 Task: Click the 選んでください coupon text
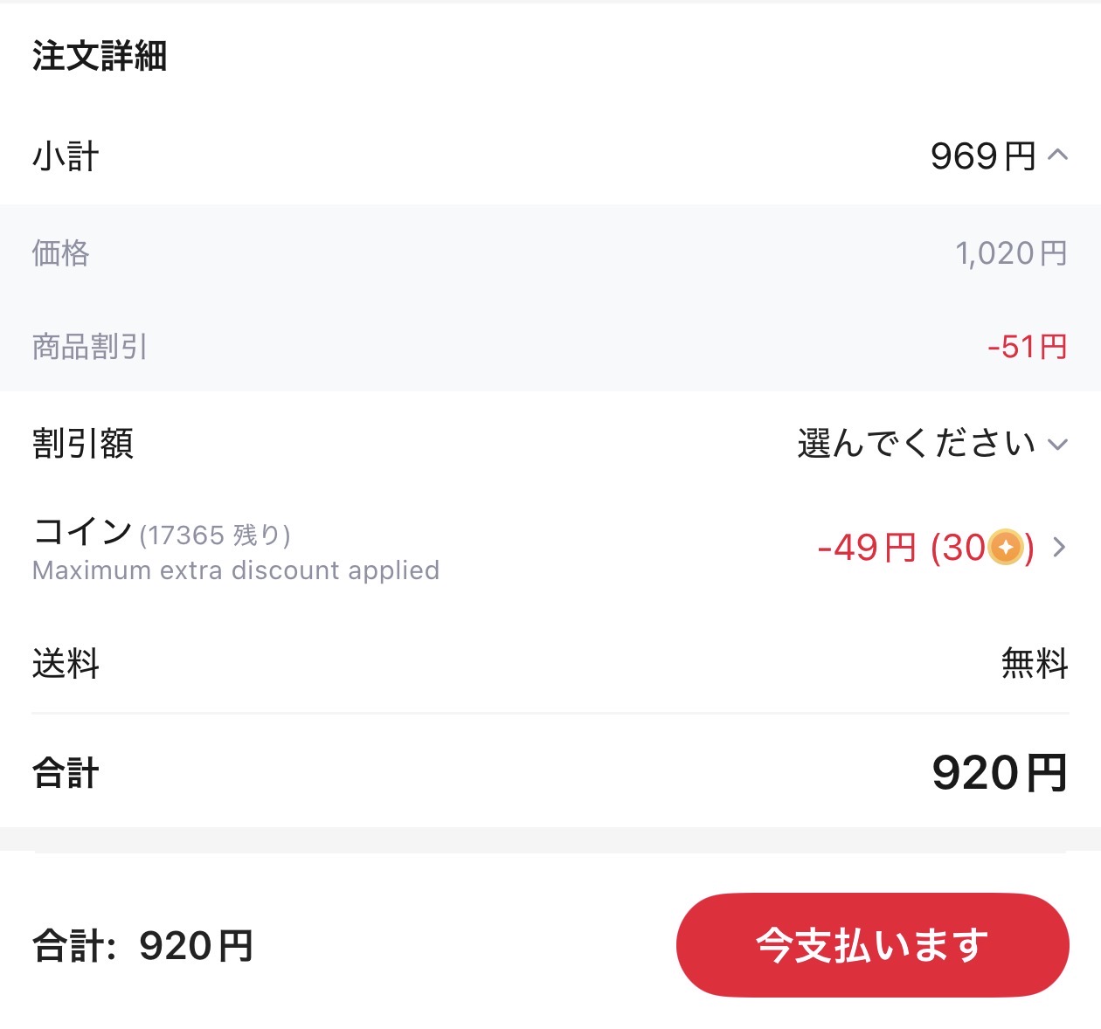[917, 444]
